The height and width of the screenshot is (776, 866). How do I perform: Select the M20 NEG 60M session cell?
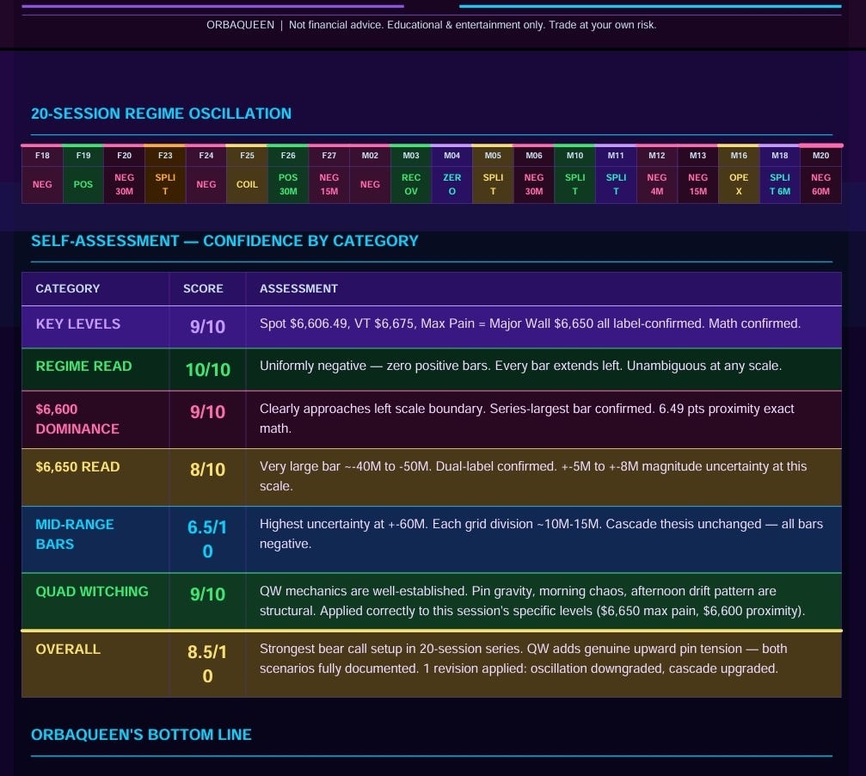(820, 174)
